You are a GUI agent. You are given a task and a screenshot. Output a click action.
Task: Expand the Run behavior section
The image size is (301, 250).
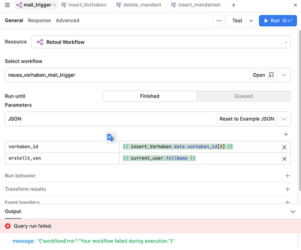click(287, 176)
